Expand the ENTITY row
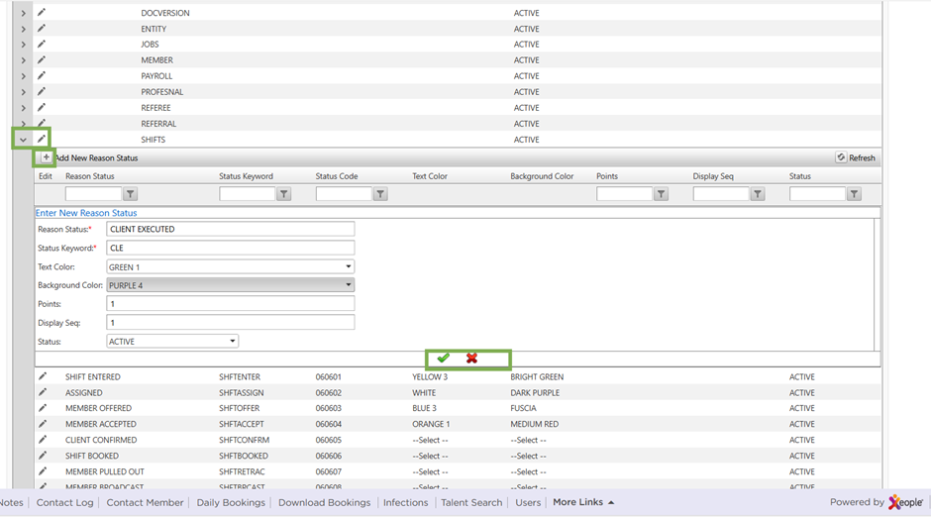Image resolution: width=931 pixels, height=517 pixels. (23, 29)
